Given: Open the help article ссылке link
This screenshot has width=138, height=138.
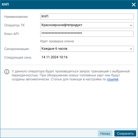Looking at the screenshot, I should (x=113, y=79).
